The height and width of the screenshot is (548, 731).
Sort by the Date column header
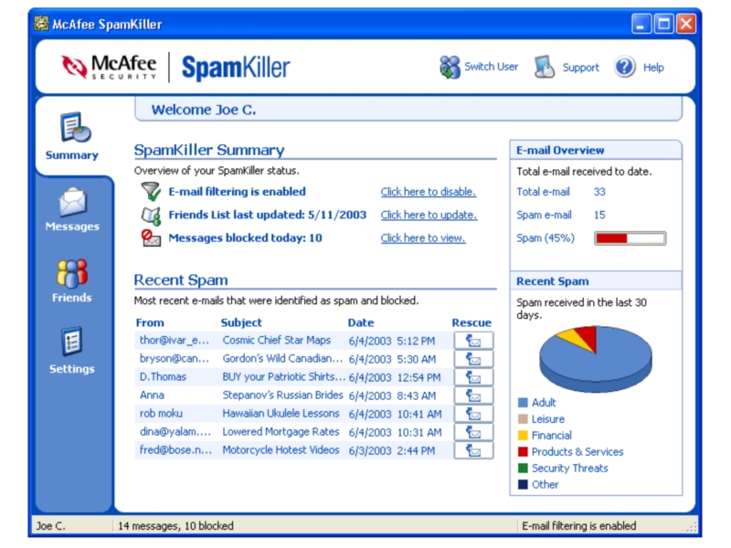point(360,322)
